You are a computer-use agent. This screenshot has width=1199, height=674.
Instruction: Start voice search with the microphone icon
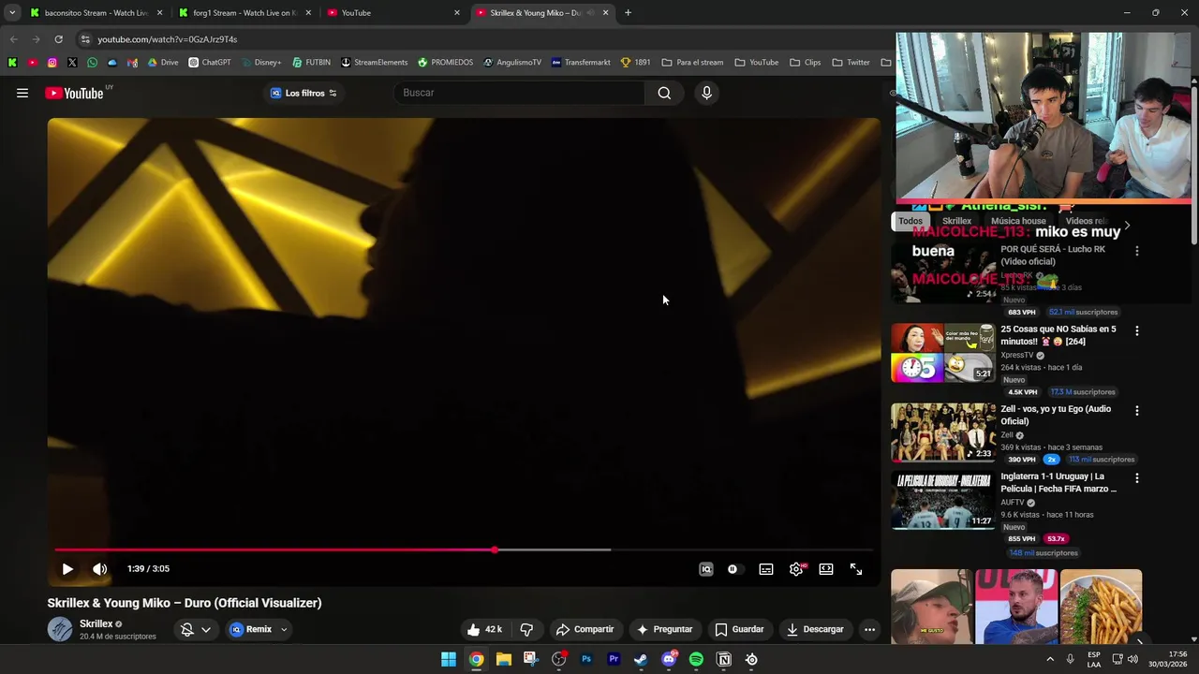(x=706, y=93)
